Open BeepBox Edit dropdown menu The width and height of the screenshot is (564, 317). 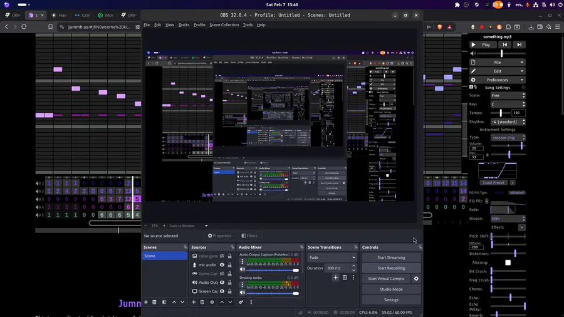[x=498, y=71]
